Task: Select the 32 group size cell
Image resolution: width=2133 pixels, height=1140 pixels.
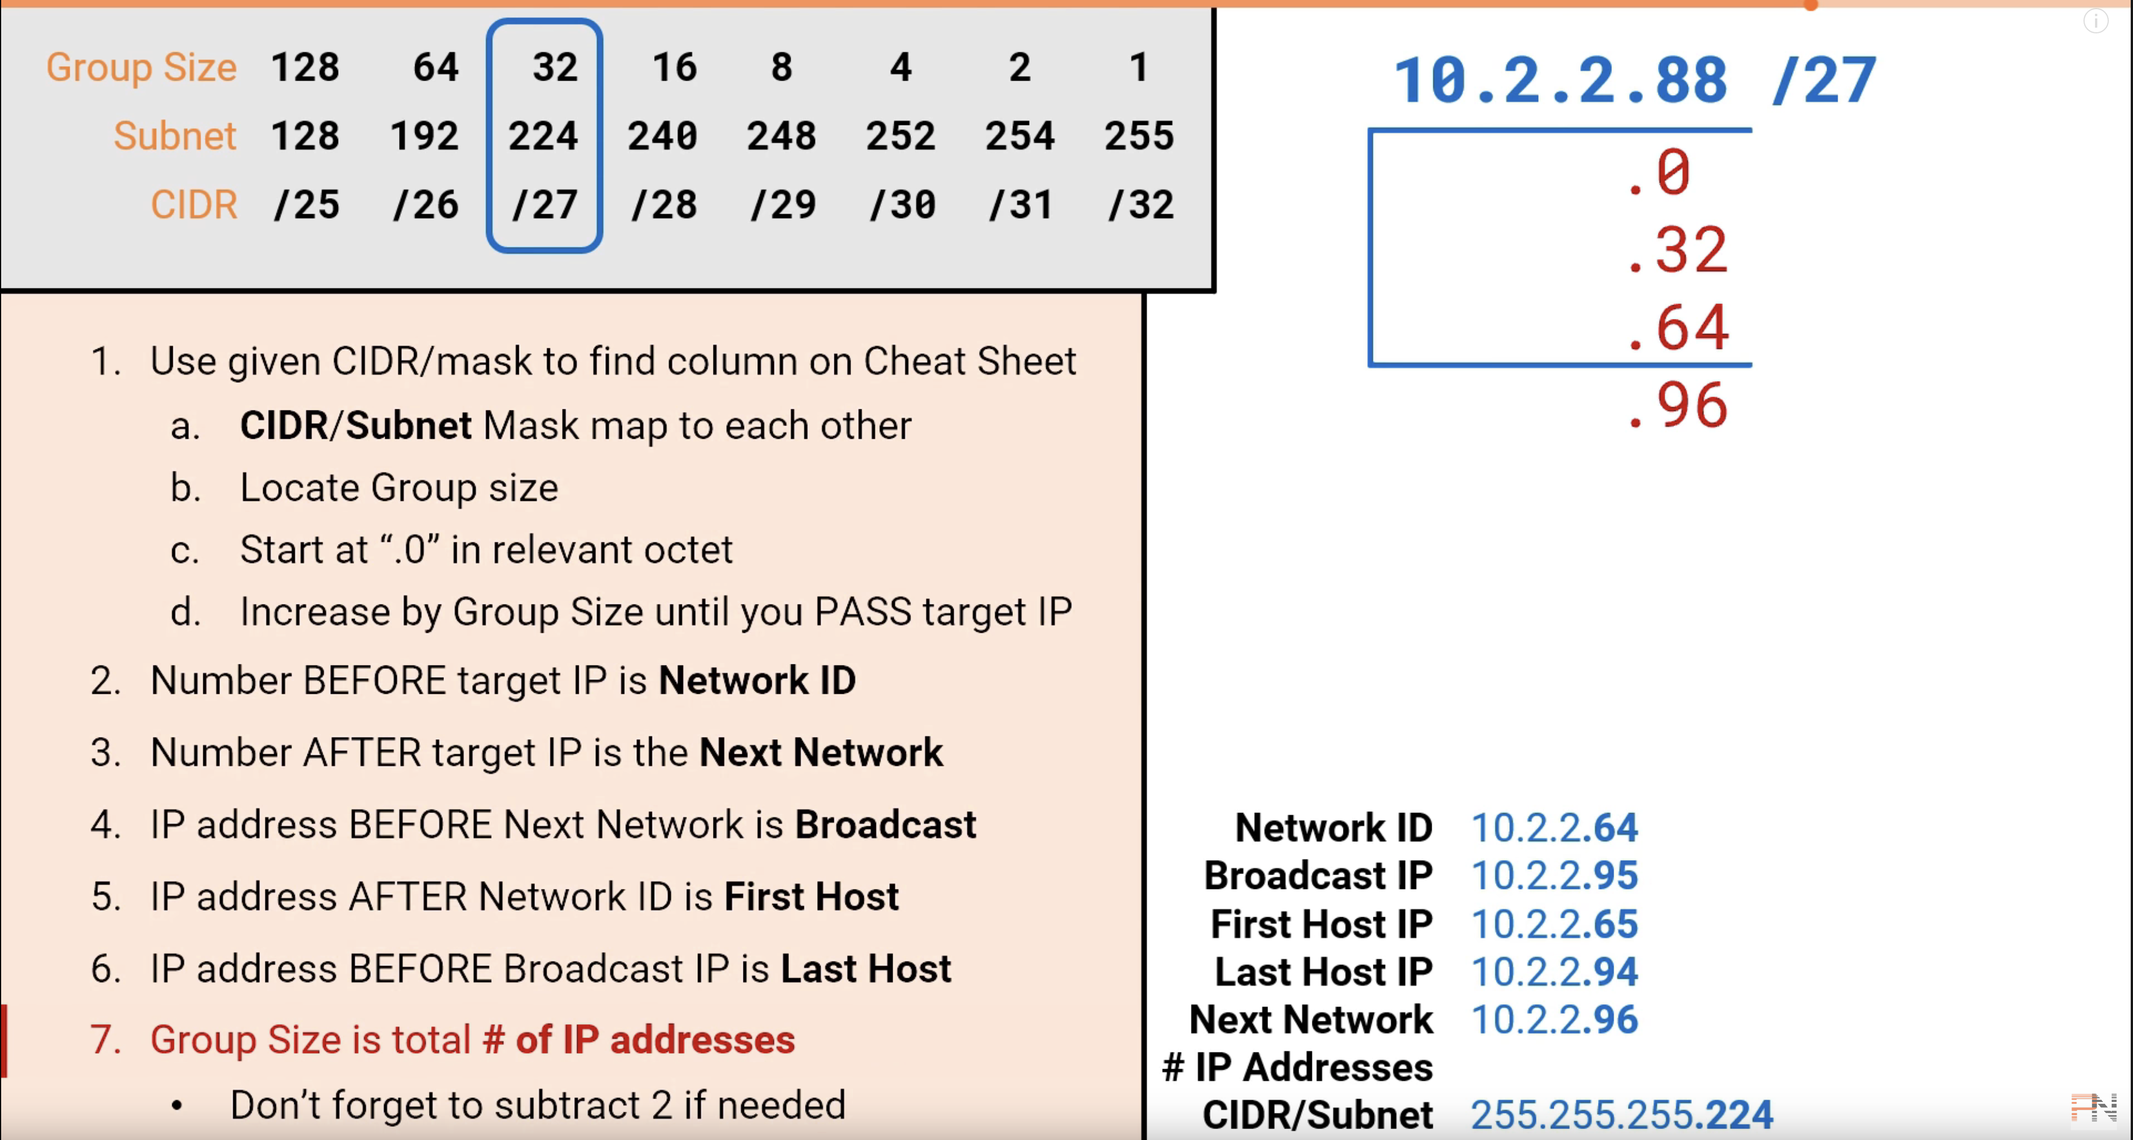Action: coord(543,65)
